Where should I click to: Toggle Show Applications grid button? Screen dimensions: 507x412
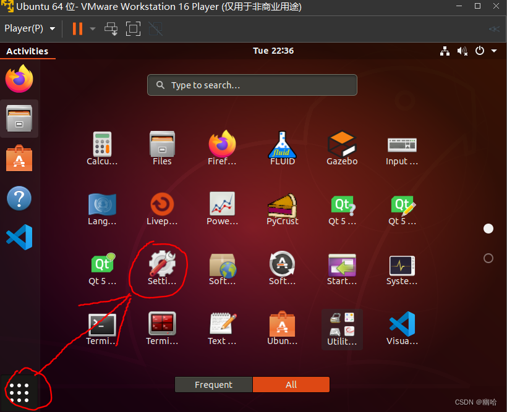[x=19, y=393]
